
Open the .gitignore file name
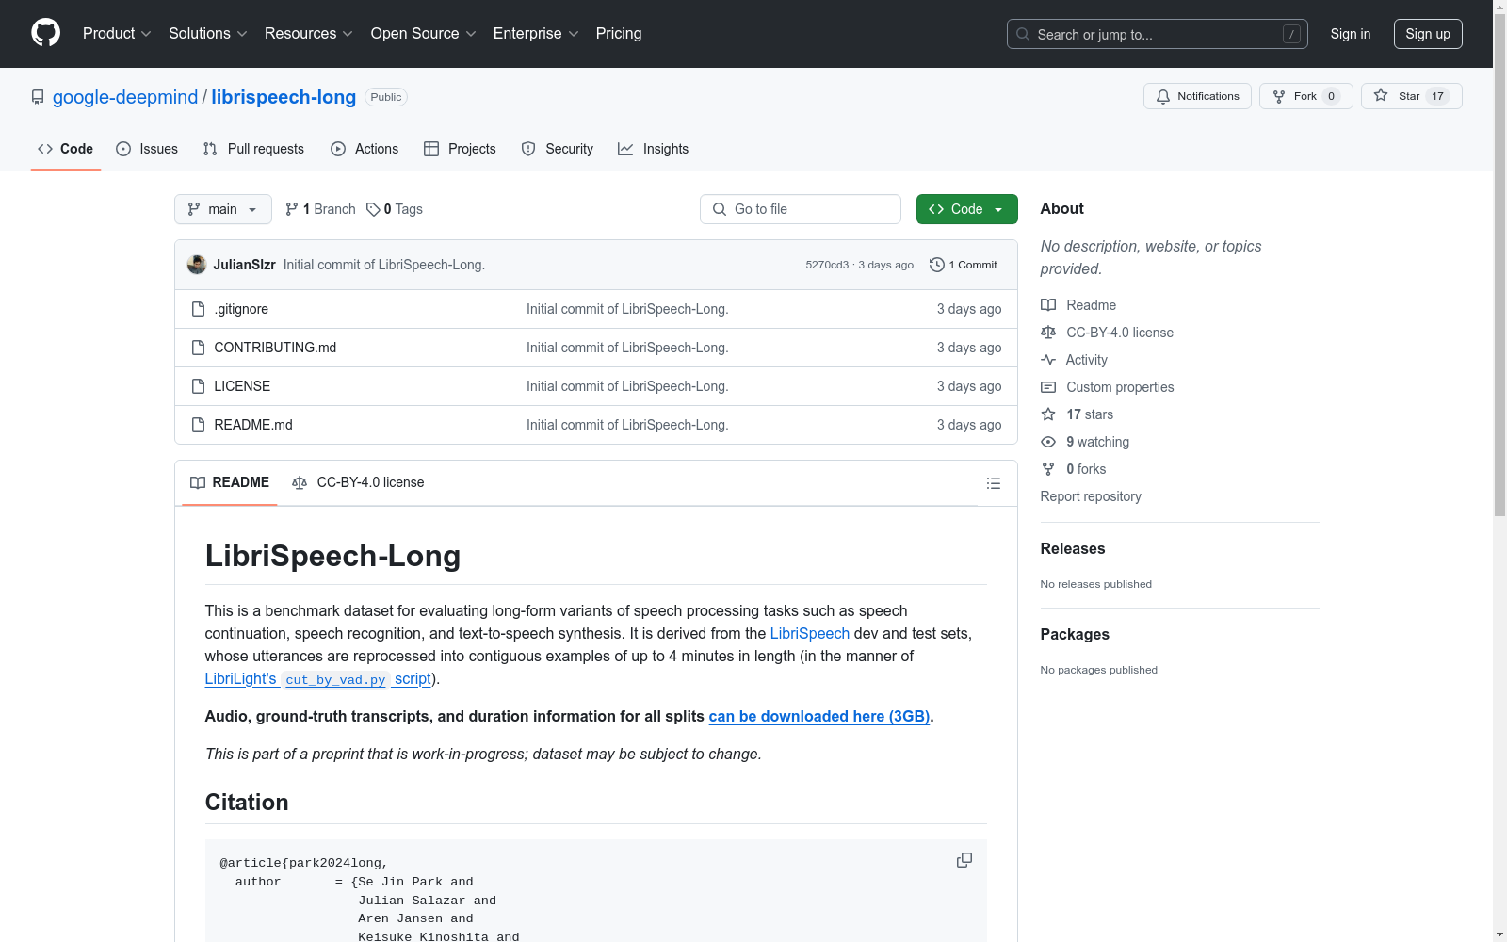pos(241,309)
